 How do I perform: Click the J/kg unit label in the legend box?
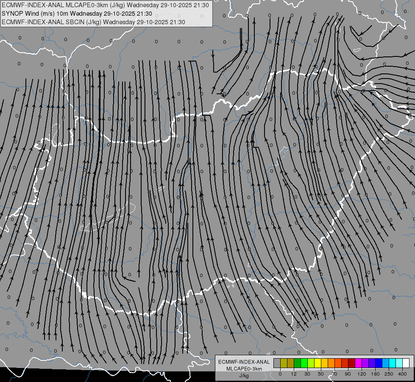(244, 376)
